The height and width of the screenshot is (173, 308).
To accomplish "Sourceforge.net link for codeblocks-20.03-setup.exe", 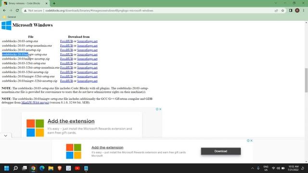I will 87,41.
